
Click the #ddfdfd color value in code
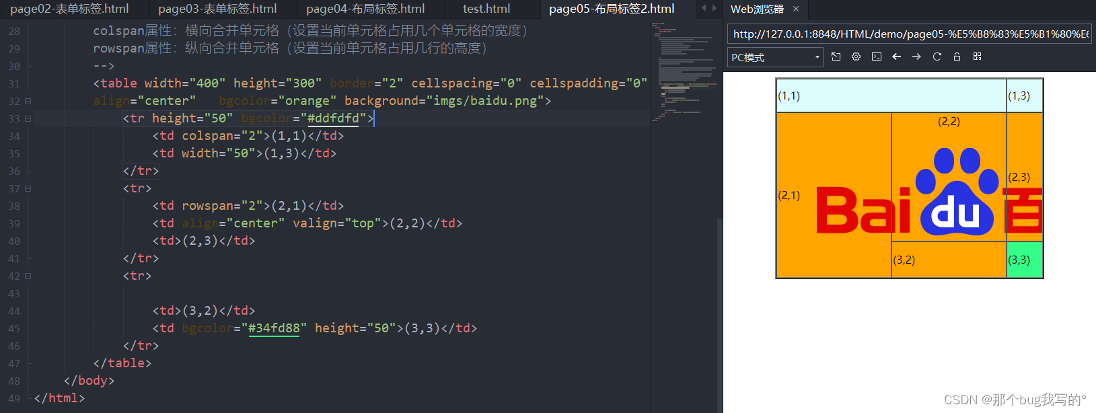(333, 118)
